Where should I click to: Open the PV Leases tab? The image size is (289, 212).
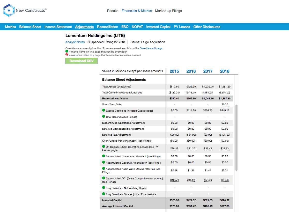(182, 27)
